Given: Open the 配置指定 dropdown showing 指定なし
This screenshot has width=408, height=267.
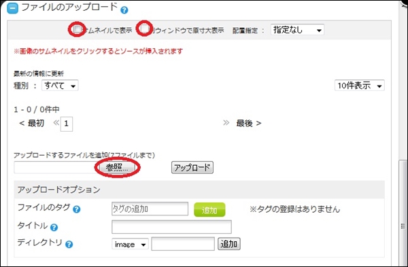Looking at the screenshot, I should tap(297, 30).
